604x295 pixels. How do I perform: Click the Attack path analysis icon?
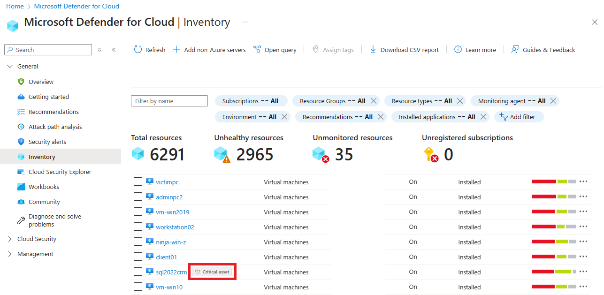(x=21, y=127)
